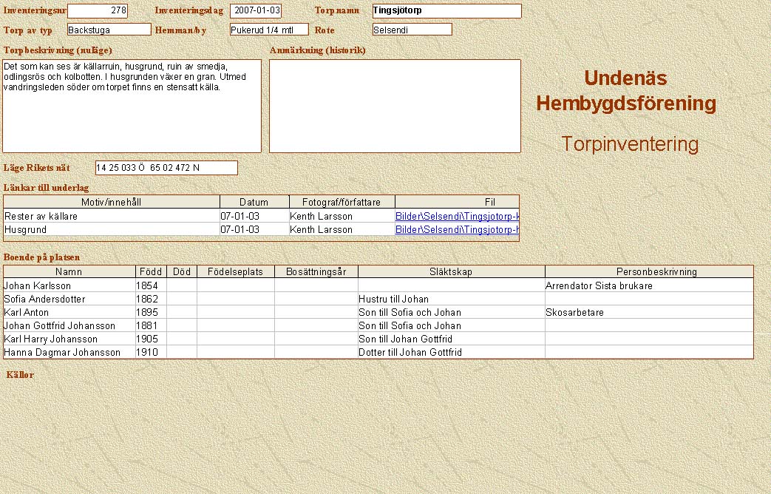This screenshot has height=494, width=771.
Task: Open the file link for Husgrund
Action: coord(457,230)
